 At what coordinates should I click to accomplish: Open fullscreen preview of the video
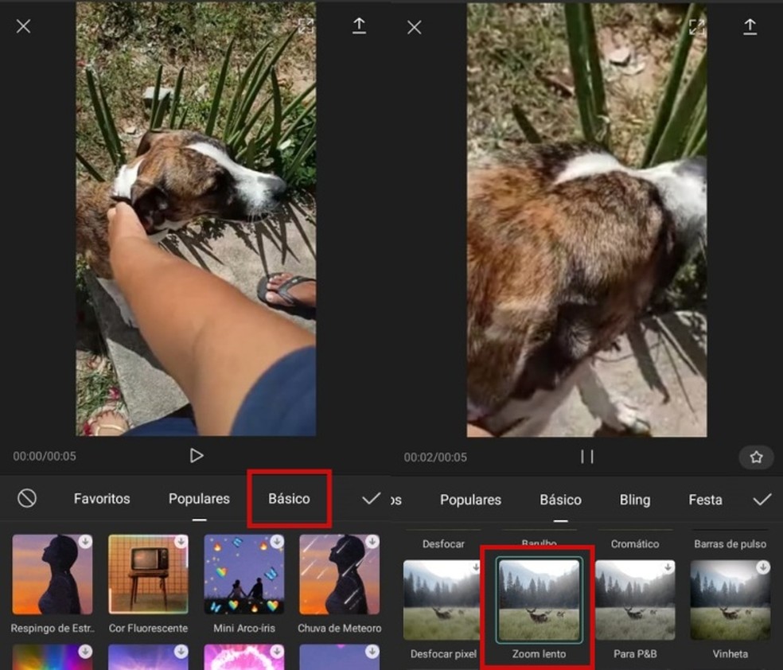306,25
